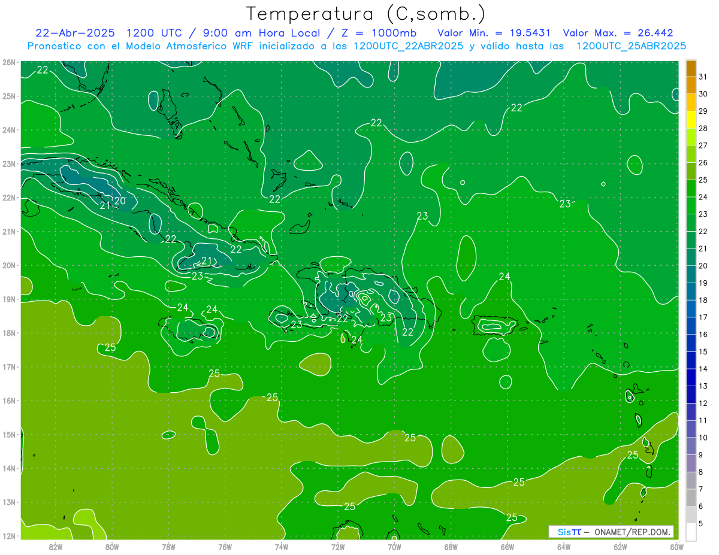Click the green swatch between legend values 24 and 25
The width and height of the screenshot is (719, 555).
[x=691, y=188]
